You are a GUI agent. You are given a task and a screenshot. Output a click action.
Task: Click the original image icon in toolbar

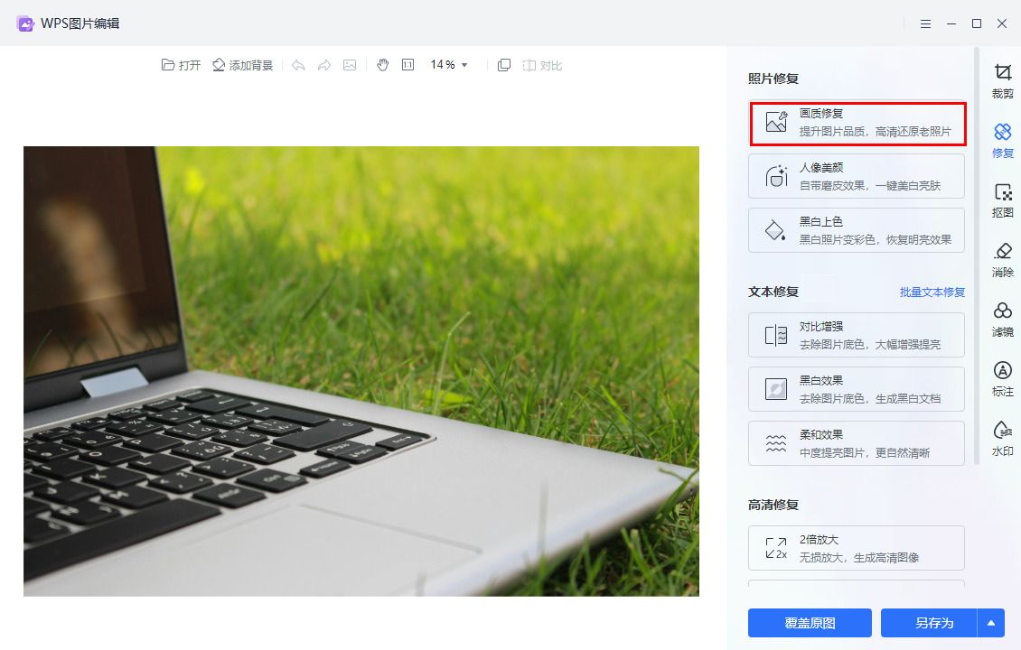350,65
